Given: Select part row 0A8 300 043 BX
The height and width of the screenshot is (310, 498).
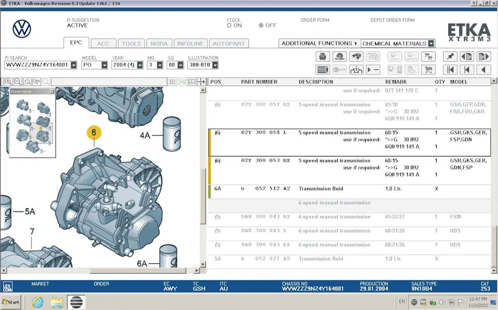Looking at the screenshot, I should click(x=349, y=220).
